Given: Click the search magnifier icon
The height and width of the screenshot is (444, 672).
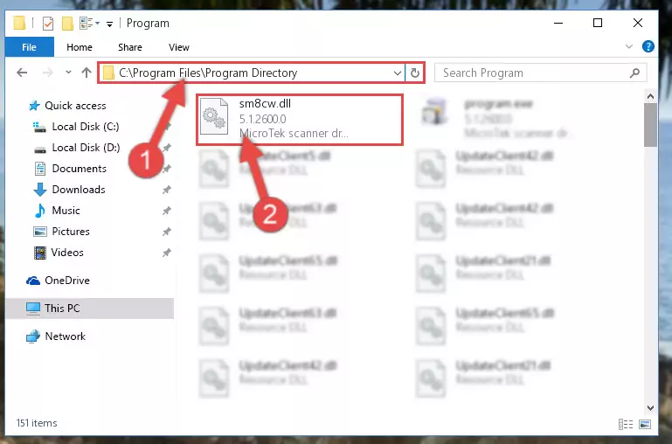Looking at the screenshot, I should 634,73.
